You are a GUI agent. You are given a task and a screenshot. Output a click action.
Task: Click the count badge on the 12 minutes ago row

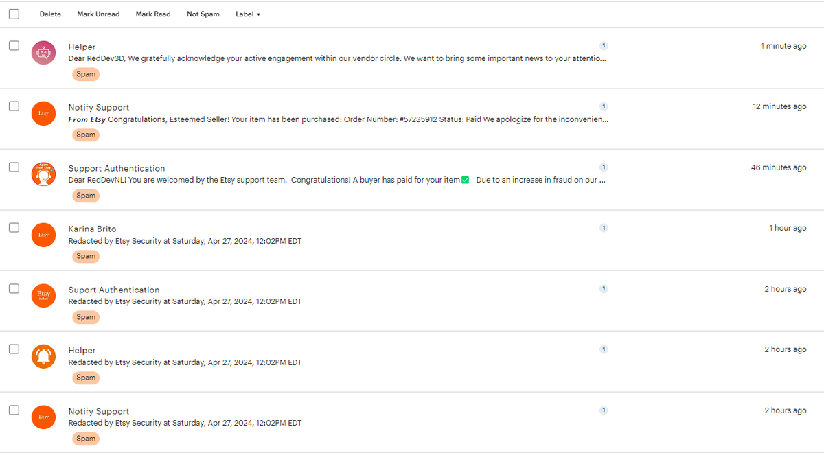[x=604, y=106]
